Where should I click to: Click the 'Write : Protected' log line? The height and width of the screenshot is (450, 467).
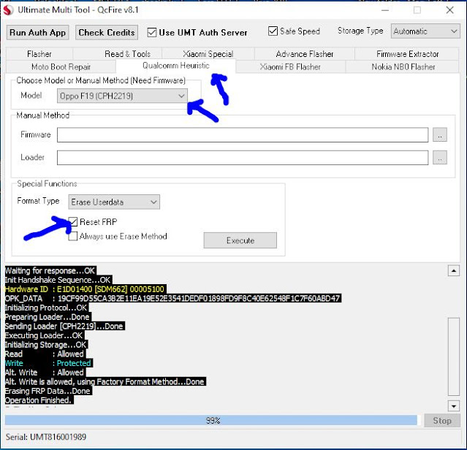[x=48, y=363]
